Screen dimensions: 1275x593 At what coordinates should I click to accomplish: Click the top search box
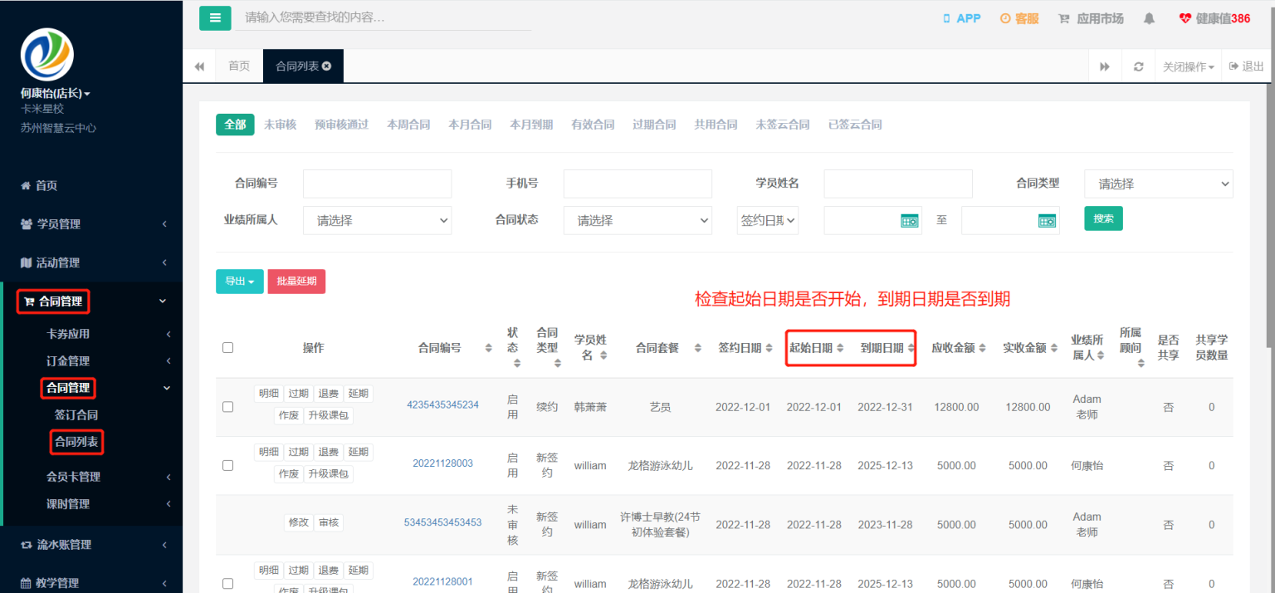pyautogui.click(x=383, y=17)
